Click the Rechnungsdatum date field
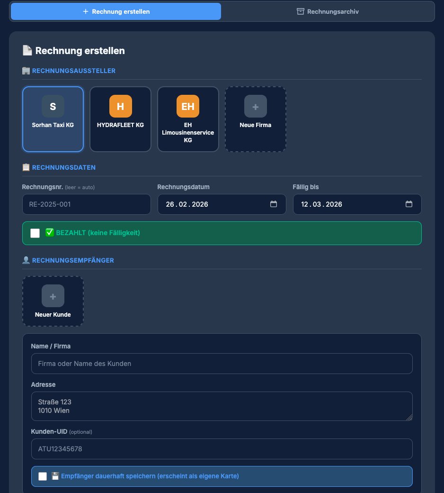444x493 pixels. (213, 204)
